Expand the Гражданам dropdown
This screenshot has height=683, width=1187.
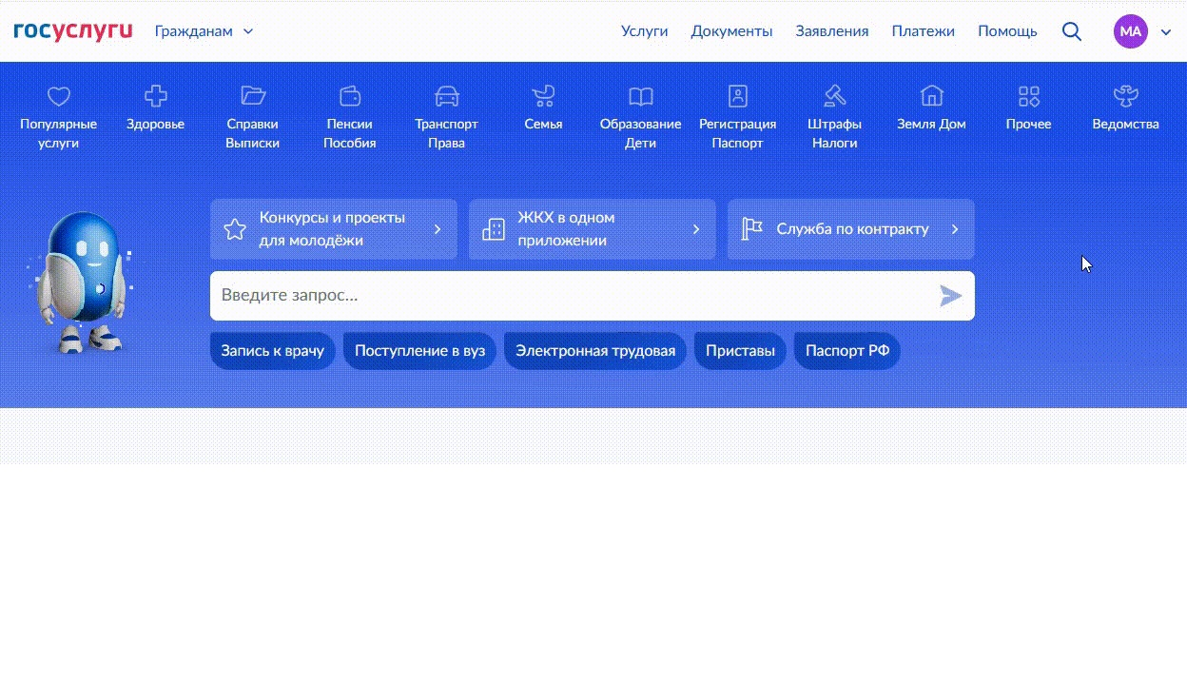(204, 31)
